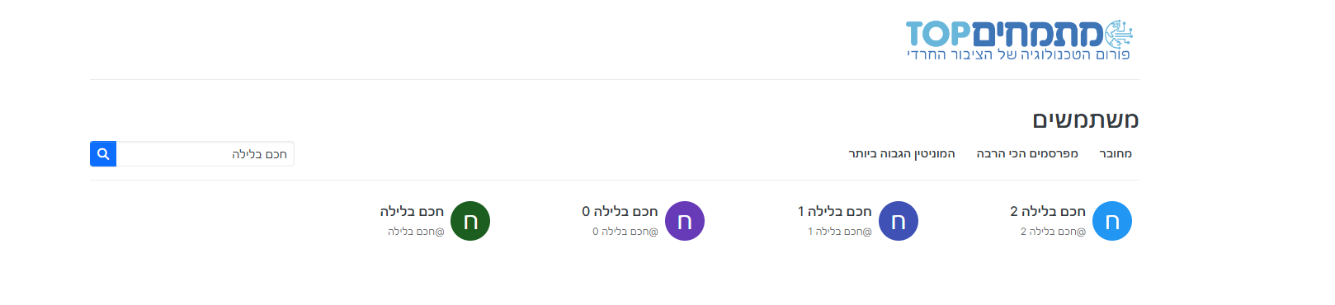The image size is (1335, 305).
Task: Open the purple avatar of חכם בלילה 0
Action: [x=685, y=221]
